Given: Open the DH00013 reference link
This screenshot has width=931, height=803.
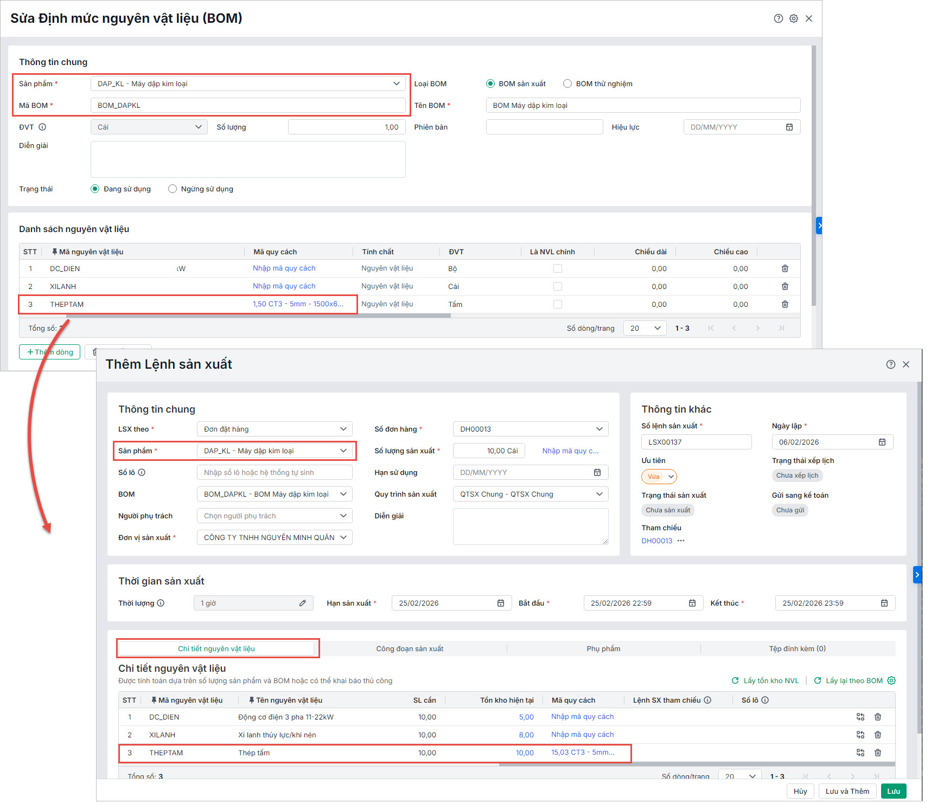Looking at the screenshot, I should point(656,541).
